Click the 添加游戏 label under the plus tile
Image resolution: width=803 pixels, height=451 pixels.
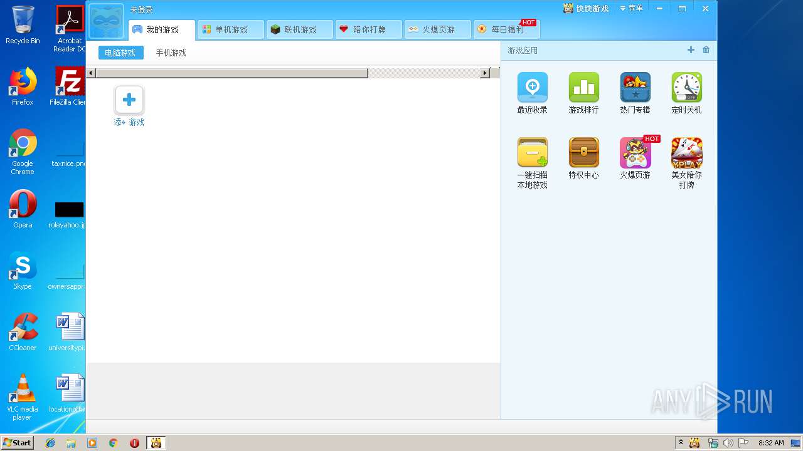(x=129, y=122)
